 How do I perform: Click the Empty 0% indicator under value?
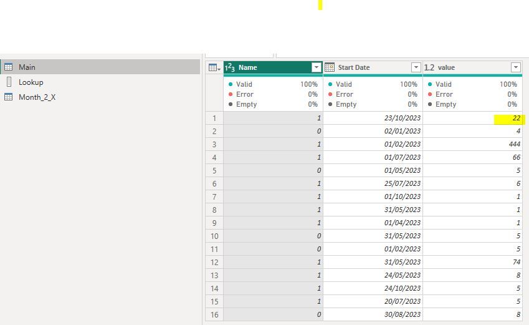[473, 104]
